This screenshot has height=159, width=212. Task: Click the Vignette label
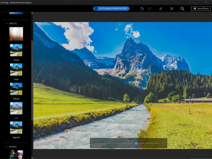16,137
